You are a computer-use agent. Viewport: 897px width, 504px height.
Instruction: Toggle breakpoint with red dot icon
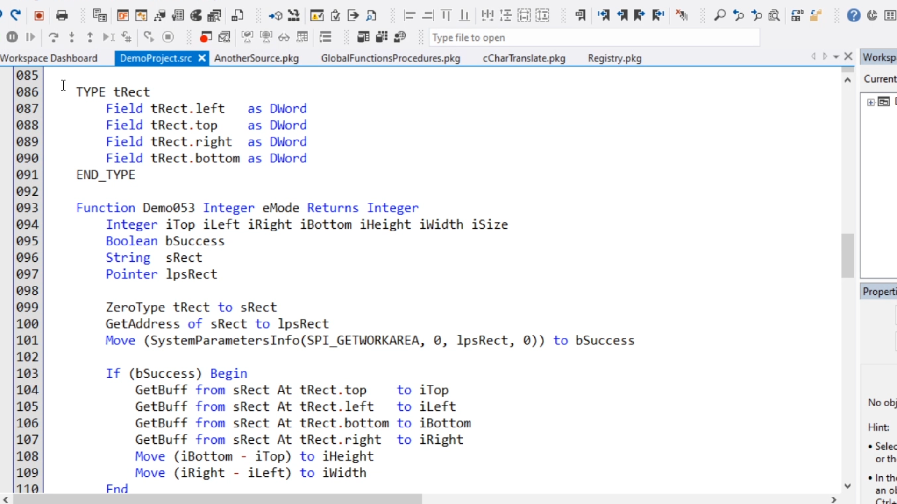click(x=206, y=37)
